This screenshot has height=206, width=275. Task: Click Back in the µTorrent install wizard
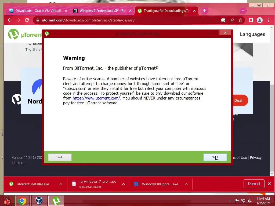(60, 157)
